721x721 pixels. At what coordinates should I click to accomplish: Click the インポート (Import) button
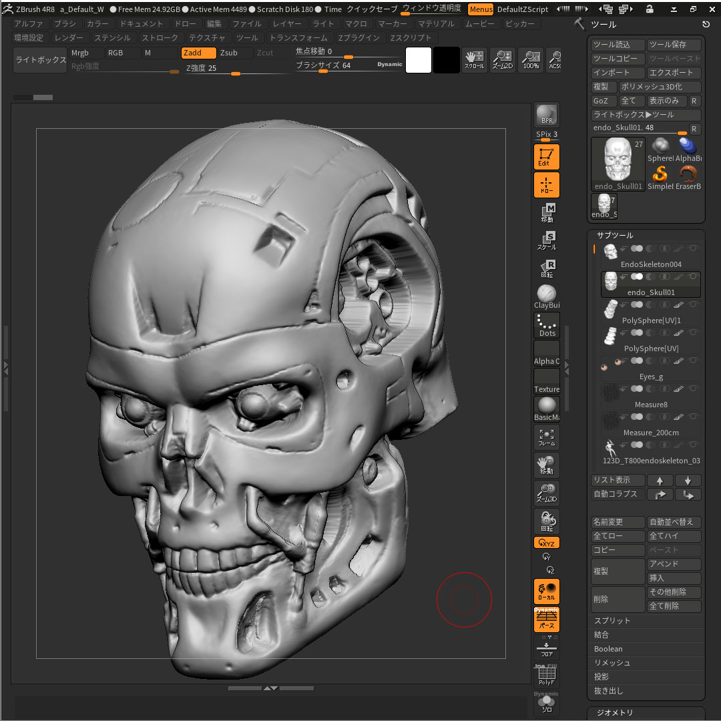tap(618, 73)
